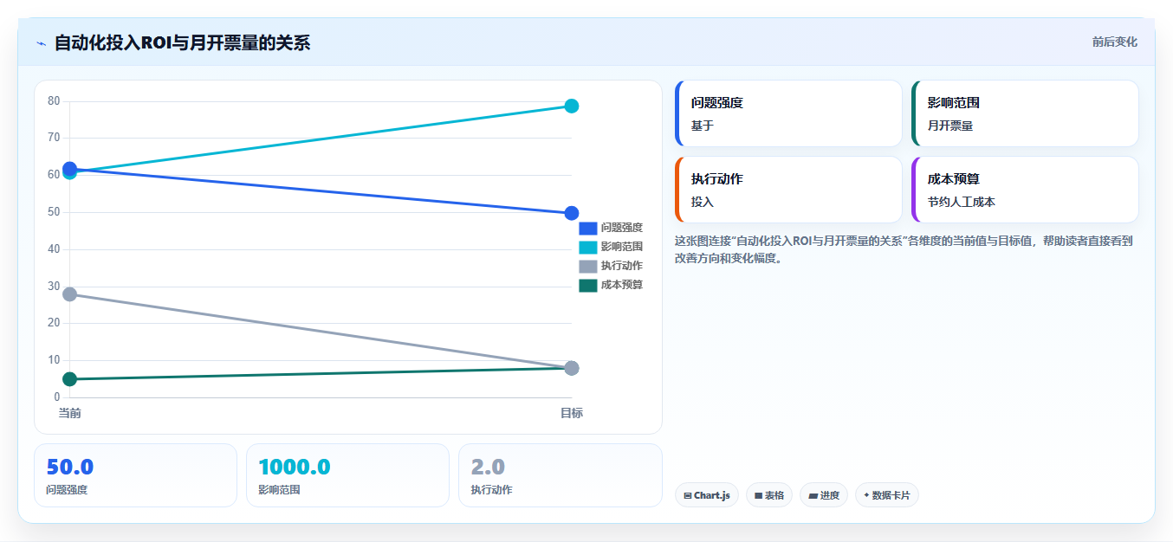The width and height of the screenshot is (1173, 542).
Task: Click 影响范围 target data point near 80
Action: [x=572, y=106]
